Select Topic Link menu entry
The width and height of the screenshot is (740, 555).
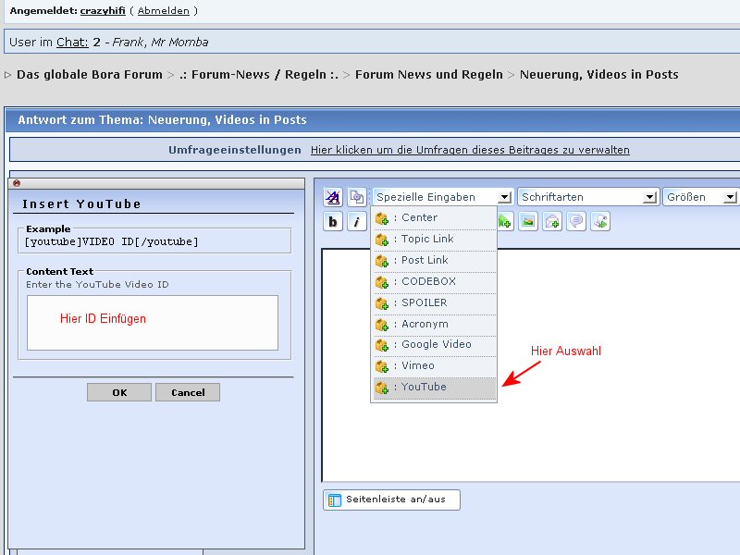(x=434, y=239)
